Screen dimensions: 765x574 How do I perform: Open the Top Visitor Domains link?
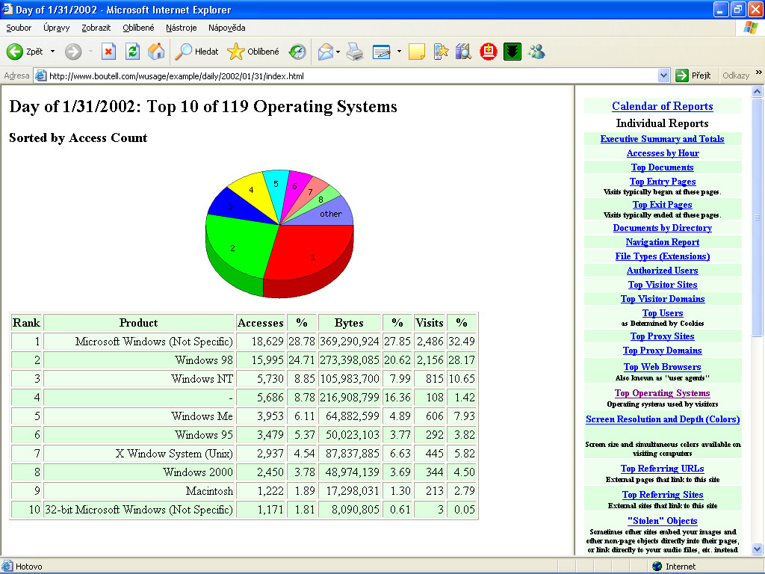[x=662, y=298]
